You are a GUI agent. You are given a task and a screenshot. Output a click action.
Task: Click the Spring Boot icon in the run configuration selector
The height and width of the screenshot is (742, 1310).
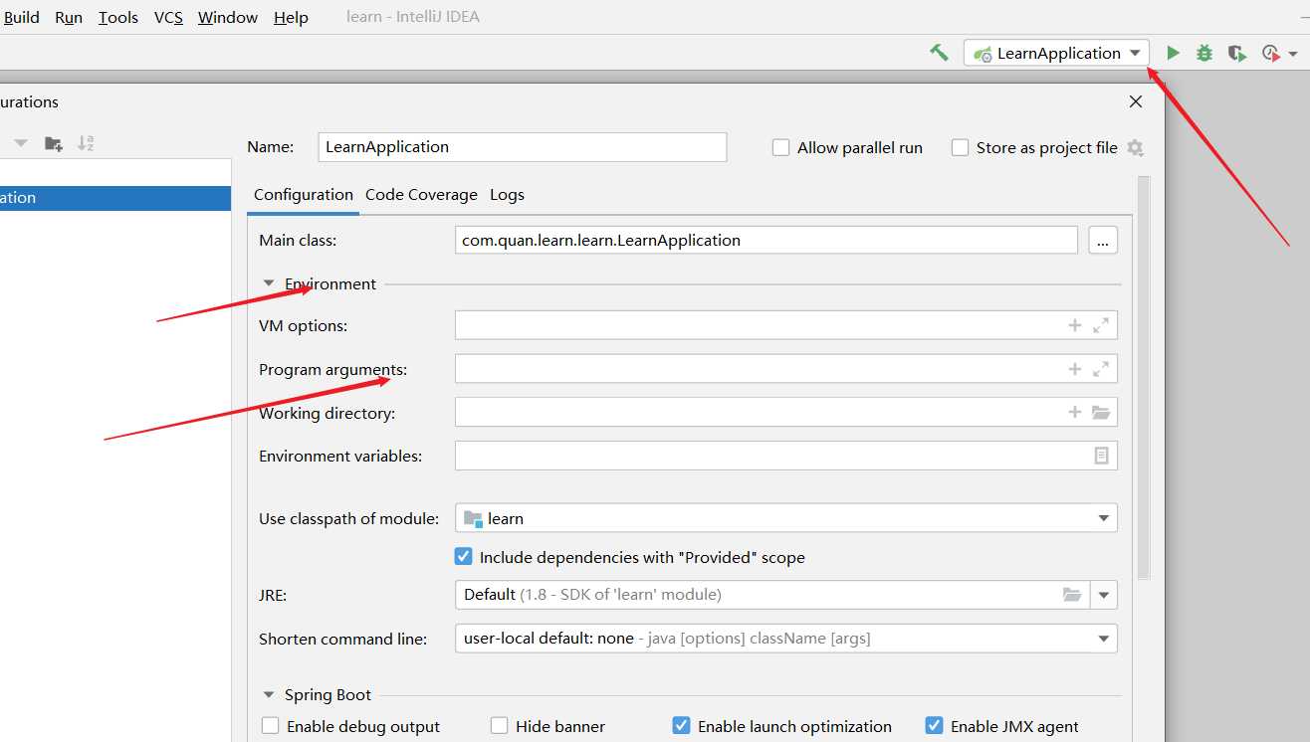point(982,53)
